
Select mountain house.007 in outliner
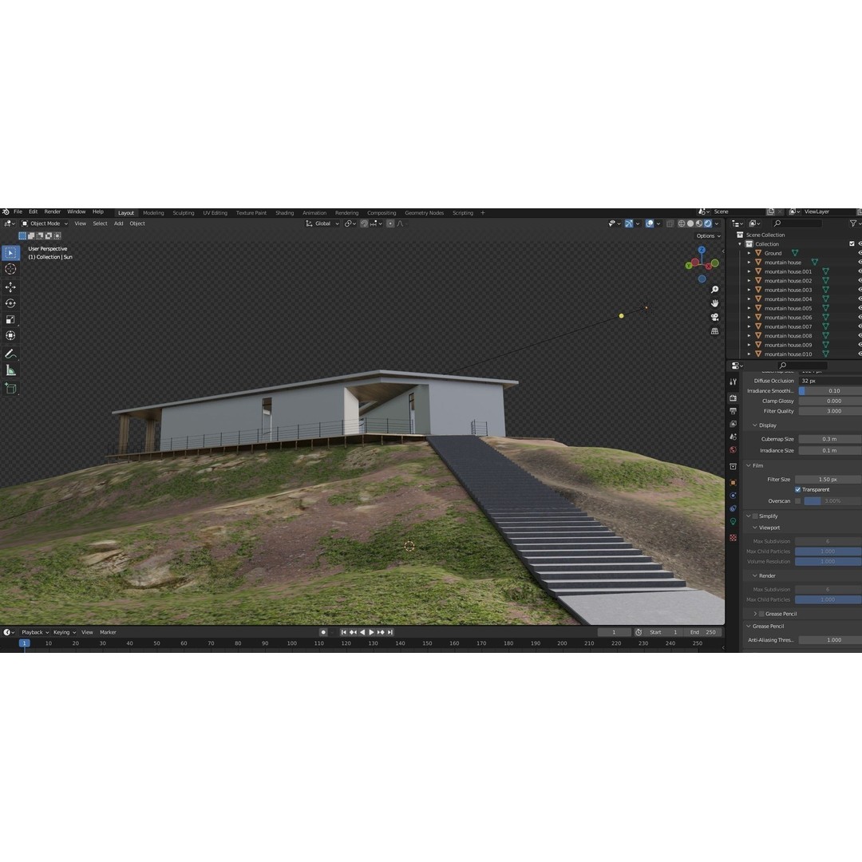788,326
